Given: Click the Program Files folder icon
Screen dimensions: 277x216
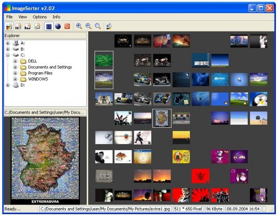Looking at the screenshot, I should pos(23,73).
